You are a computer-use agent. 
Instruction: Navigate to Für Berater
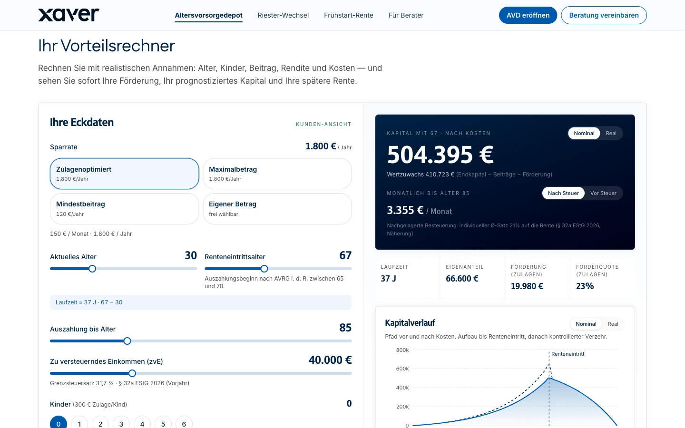tap(406, 15)
